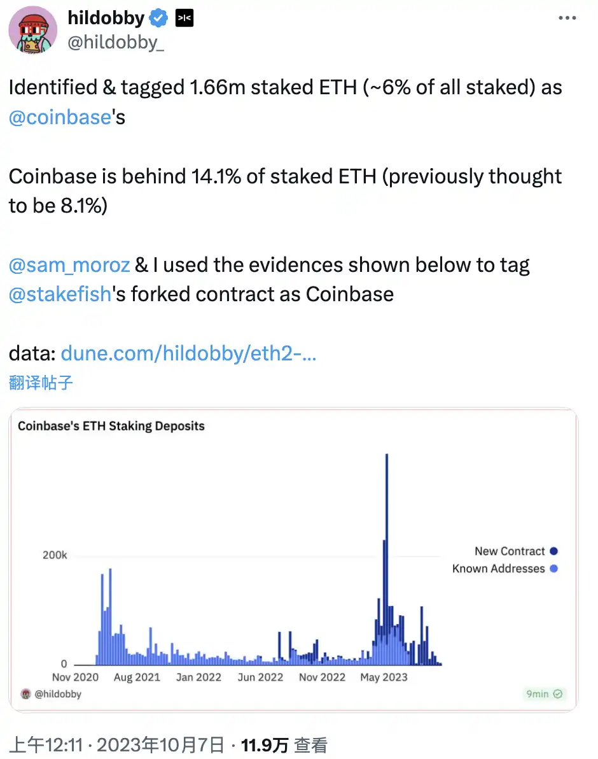Visit the @sam_moroz profile link

coord(69,265)
